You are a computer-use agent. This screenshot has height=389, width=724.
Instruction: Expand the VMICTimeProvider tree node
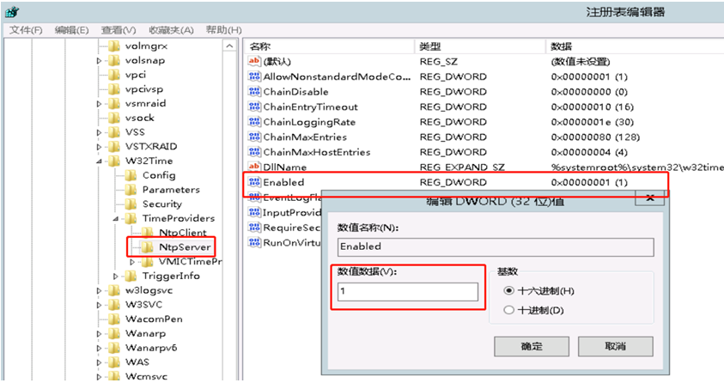[132, 262]
